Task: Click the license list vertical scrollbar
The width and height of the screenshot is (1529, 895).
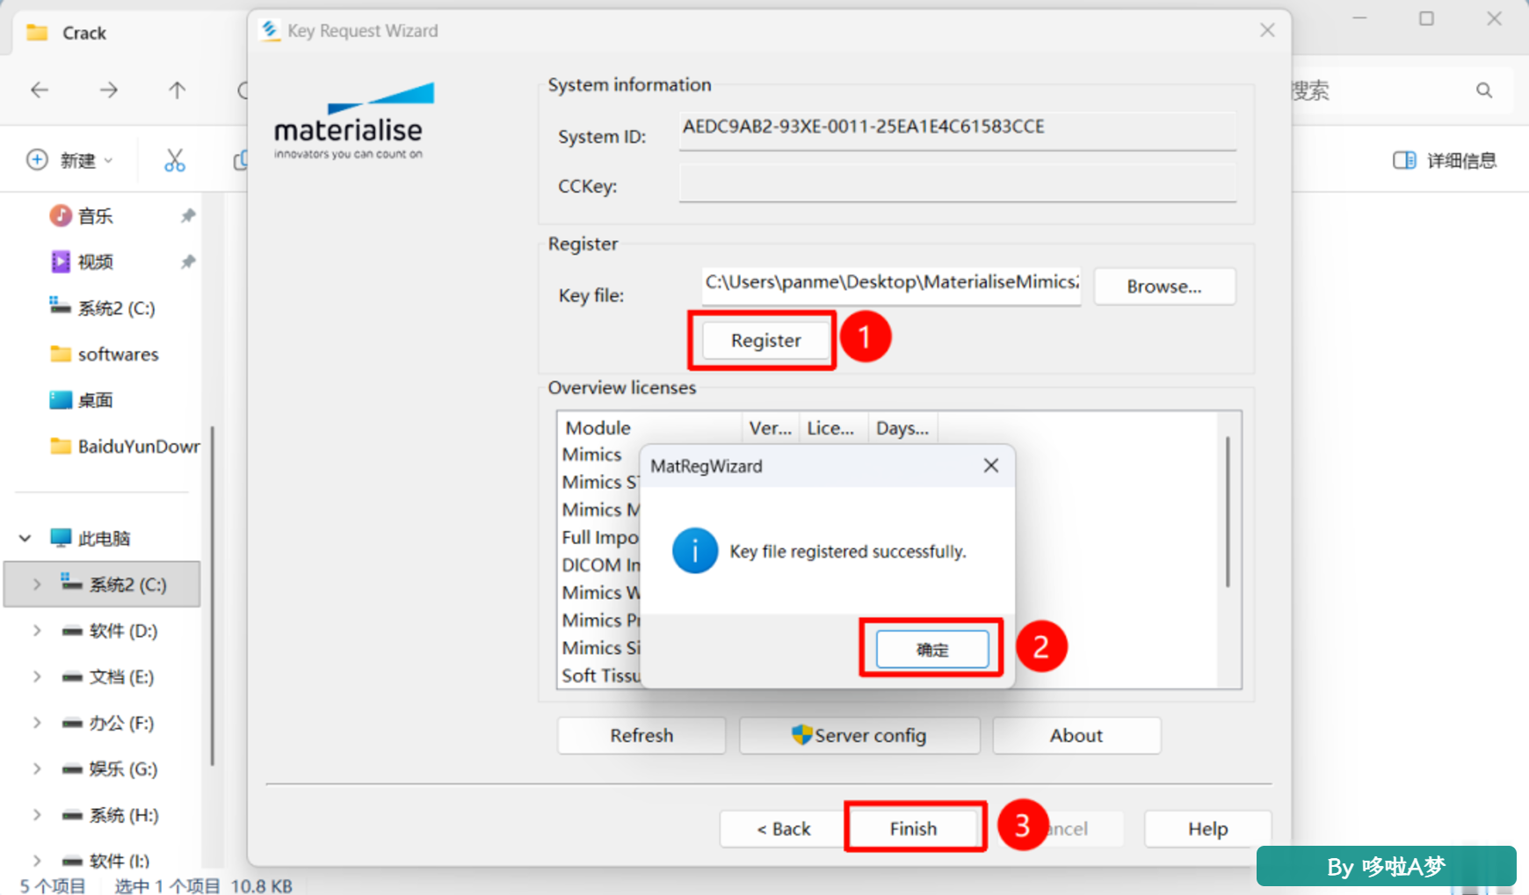Action: [x=1228, y=512]
